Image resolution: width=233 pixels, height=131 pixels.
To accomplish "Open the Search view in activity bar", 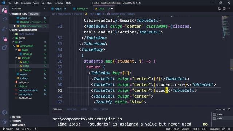I will click(x=4, y=19).
